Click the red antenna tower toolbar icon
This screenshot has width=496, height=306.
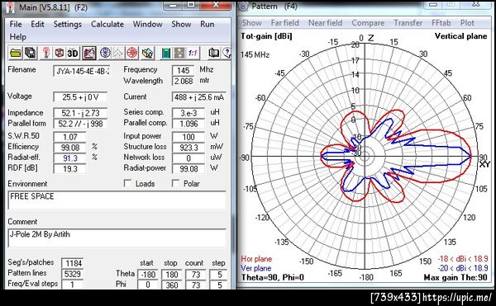tap(46, 53)
